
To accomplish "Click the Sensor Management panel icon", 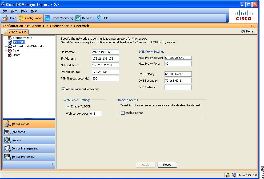I will tap(7, 148).
